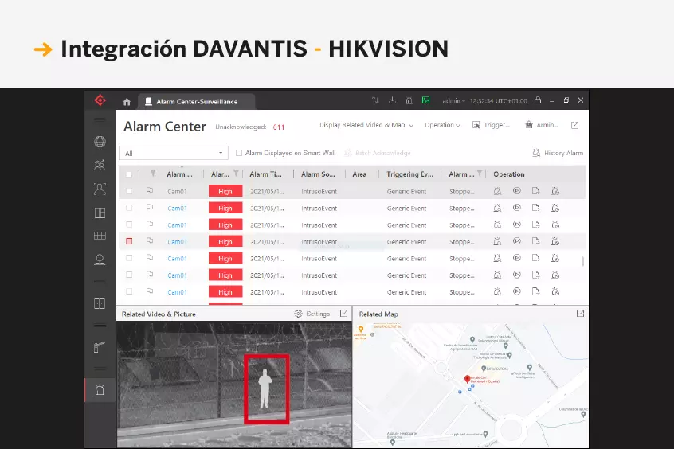
Task: Open the admin user dropdown
Action: (x=454, y=100)
